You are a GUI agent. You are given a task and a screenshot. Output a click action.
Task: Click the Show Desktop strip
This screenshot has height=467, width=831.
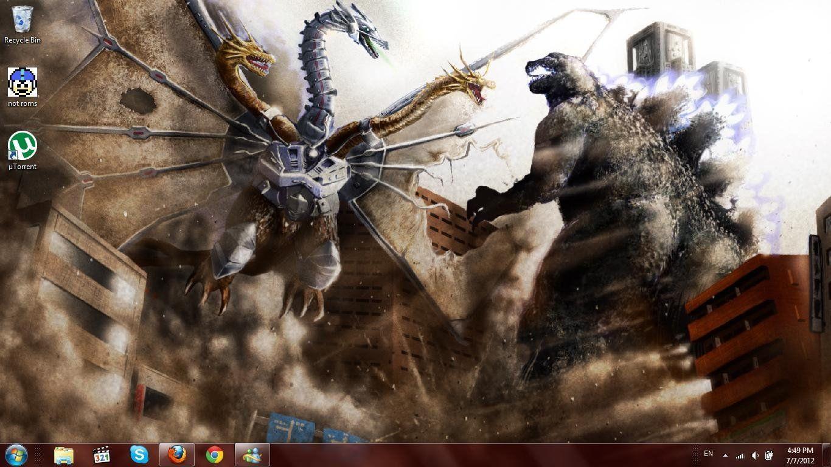point(827,455)
